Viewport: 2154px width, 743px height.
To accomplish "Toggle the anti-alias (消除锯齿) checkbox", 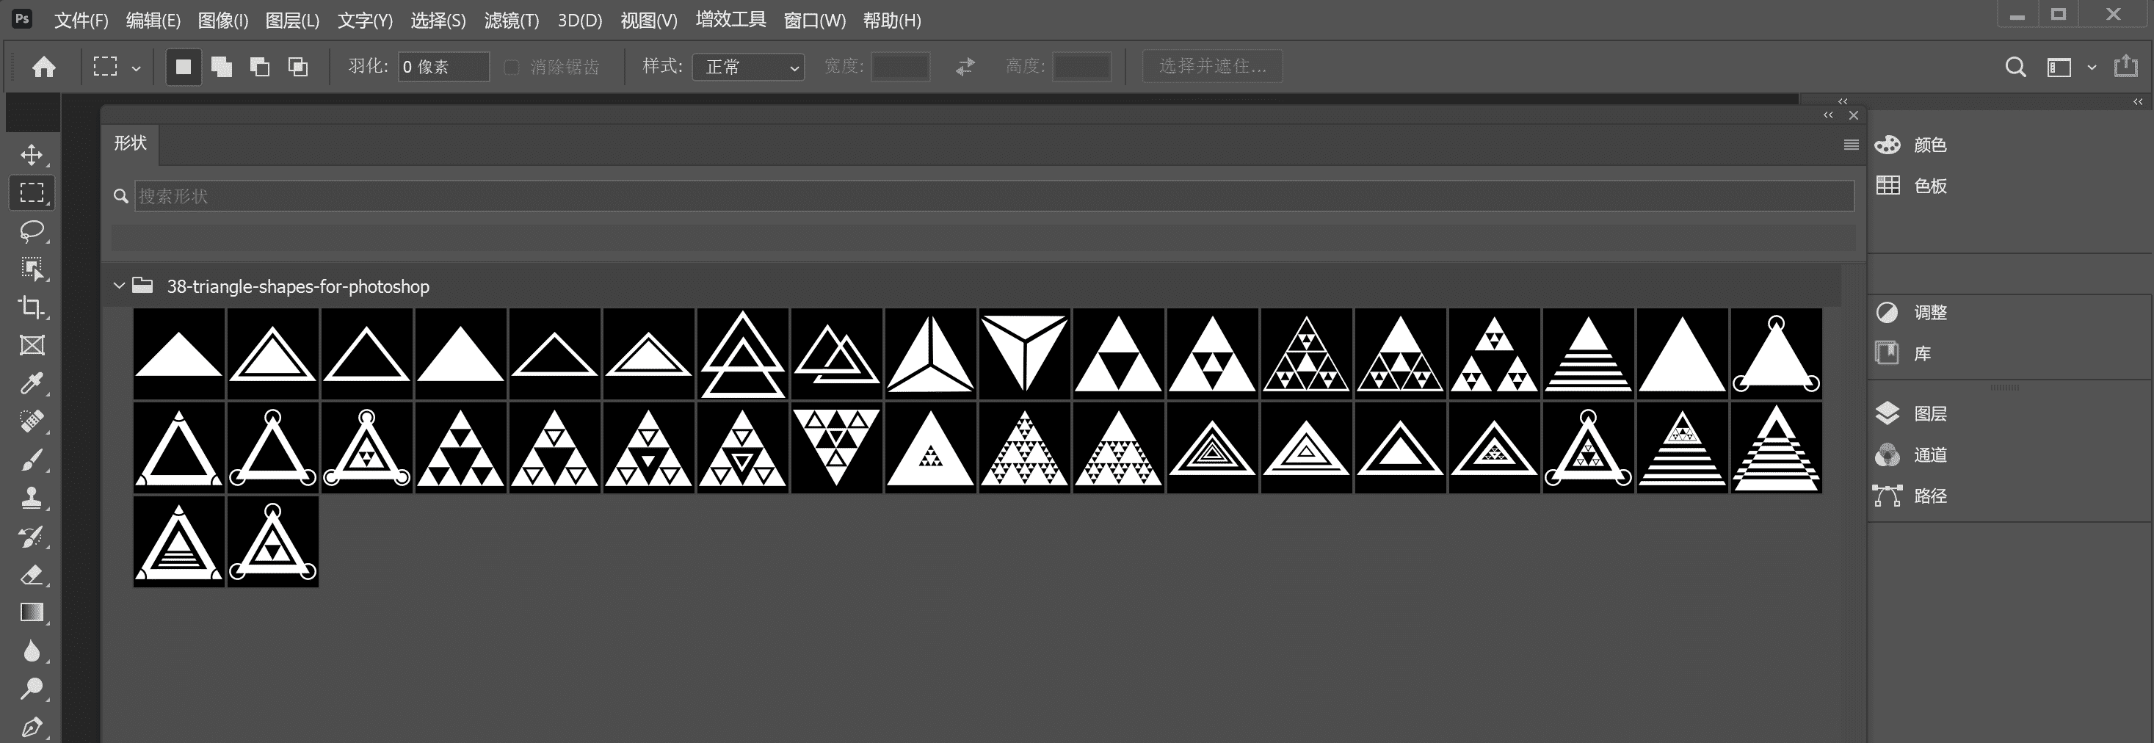I will (x=512, y=67).
